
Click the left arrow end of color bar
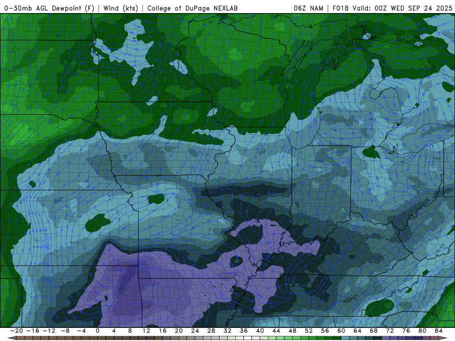[x=12, y=338]
